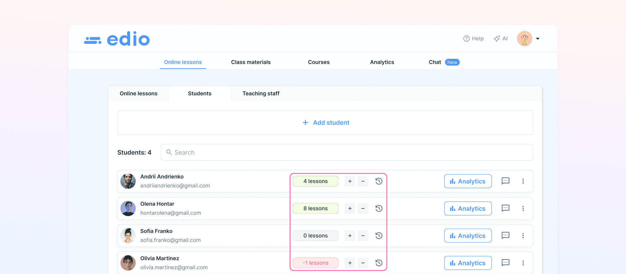Click email hontarolena@gmail.com
The width and height of the screenshot is (626, 274).
pos(171,213)
